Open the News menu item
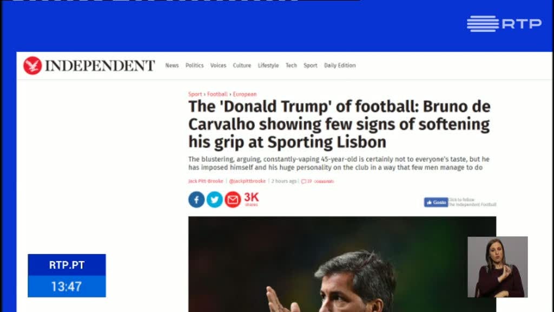 [172, 66]
